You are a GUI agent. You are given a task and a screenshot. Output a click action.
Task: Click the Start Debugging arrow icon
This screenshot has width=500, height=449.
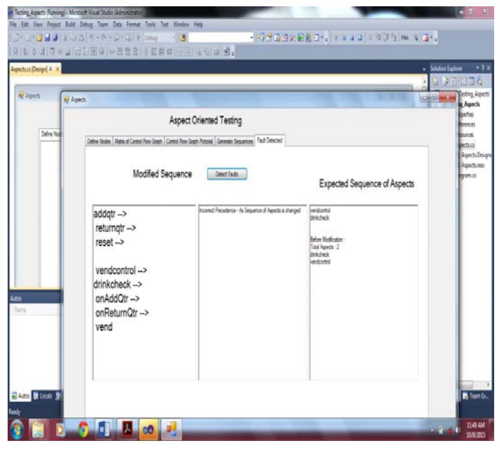pyautogui.click(x=139, y=38)
